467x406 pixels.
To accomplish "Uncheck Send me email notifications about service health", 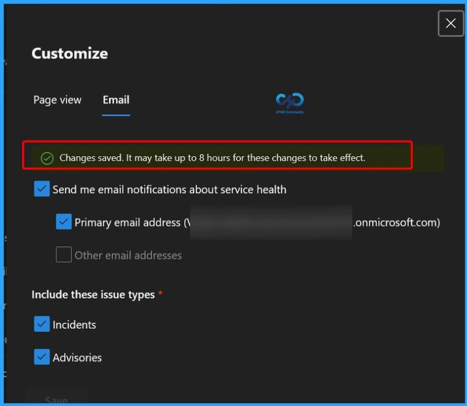I will [41, 189].
